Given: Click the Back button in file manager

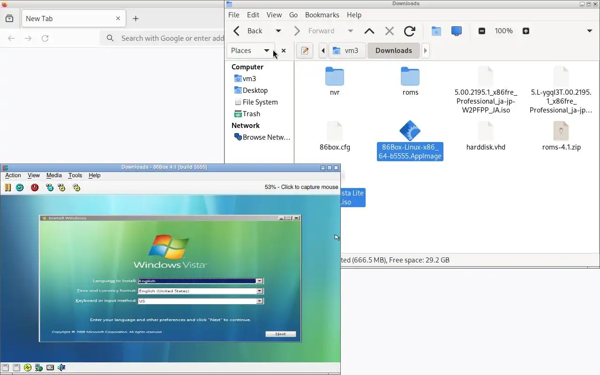Looking at the screenshot, I should tap(248, 31).
